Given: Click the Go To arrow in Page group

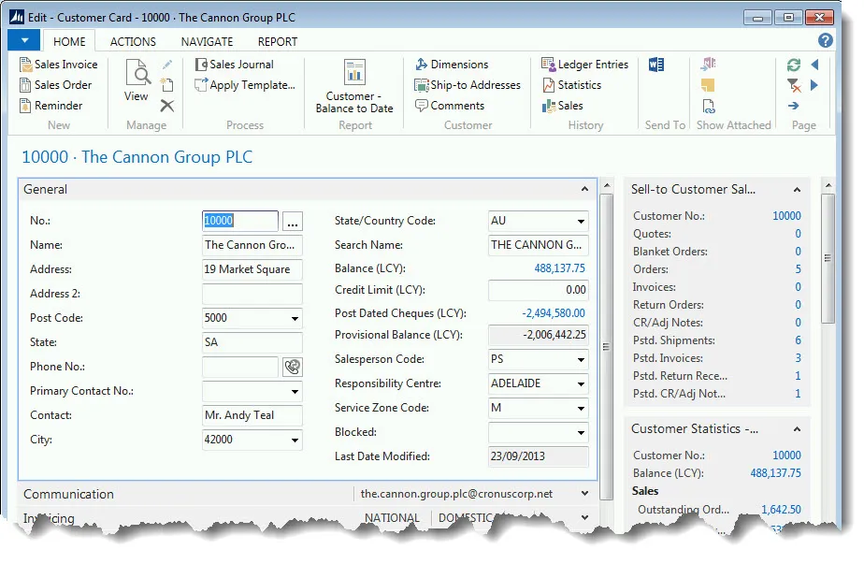Looking at the screenshot, I should tap(794, 106).
